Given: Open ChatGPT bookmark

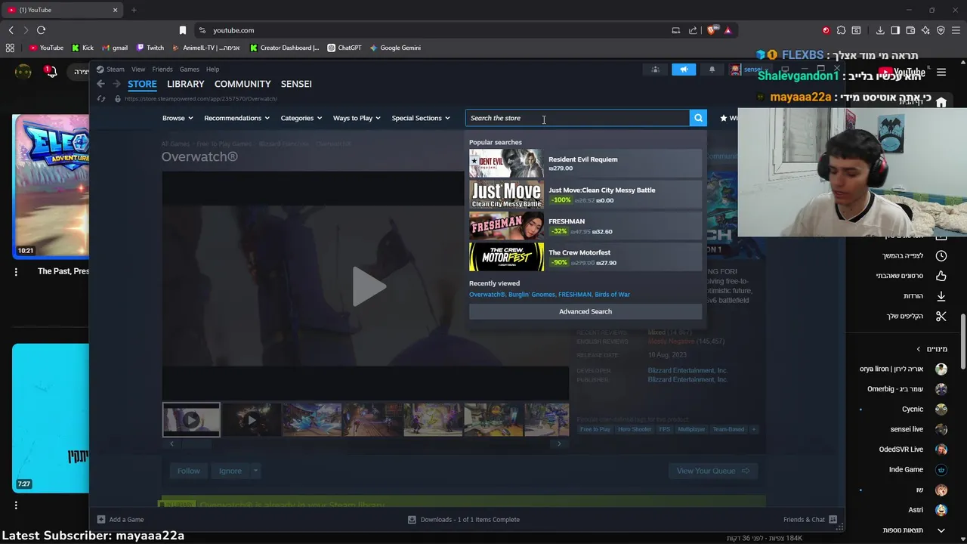Looking at the screenshot, I should point(344,48).
